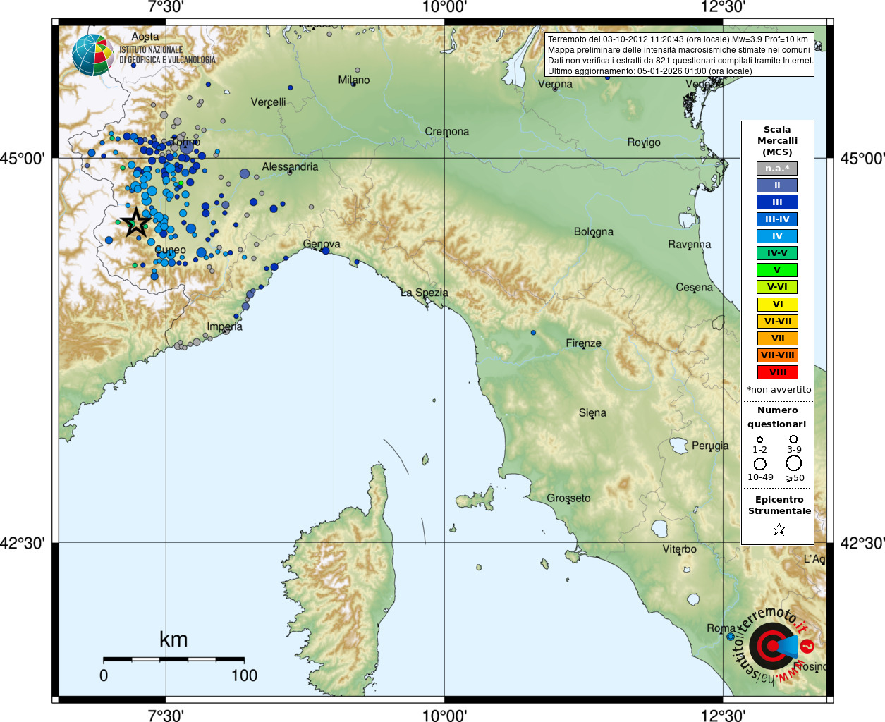Screen dimensions: 885x722
Task: Click the 'Numero questionari' legend heading
Action: click(777, 417)
